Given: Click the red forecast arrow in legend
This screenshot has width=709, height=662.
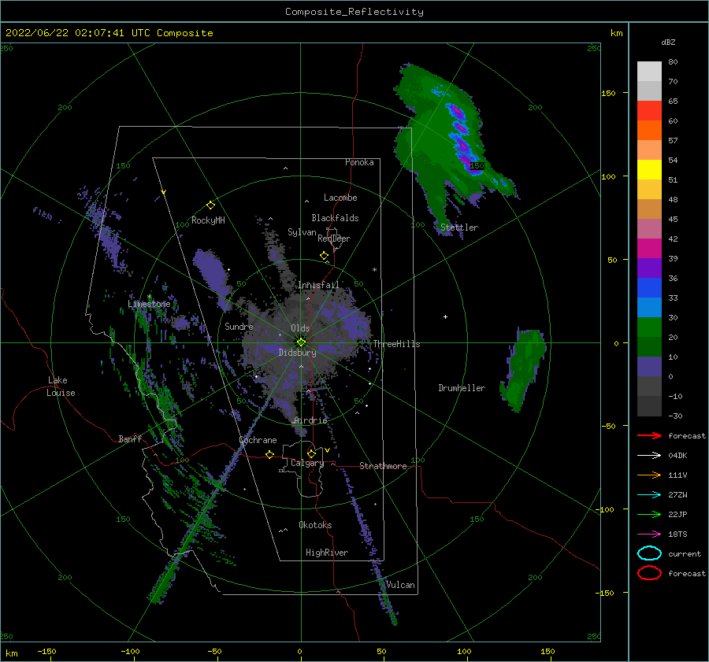Looking at the screenshot, I should 649,435.
